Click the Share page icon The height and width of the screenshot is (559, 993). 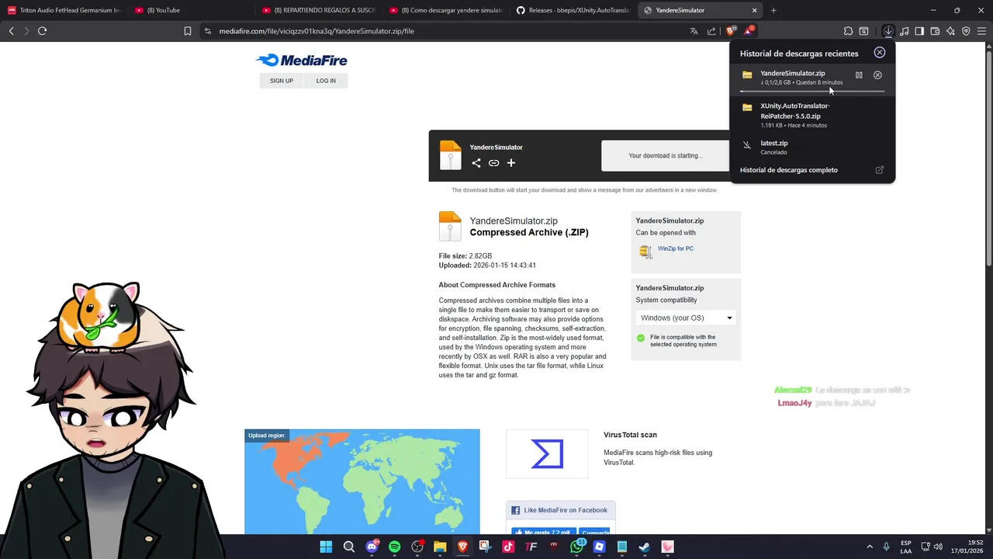(712, 31)
